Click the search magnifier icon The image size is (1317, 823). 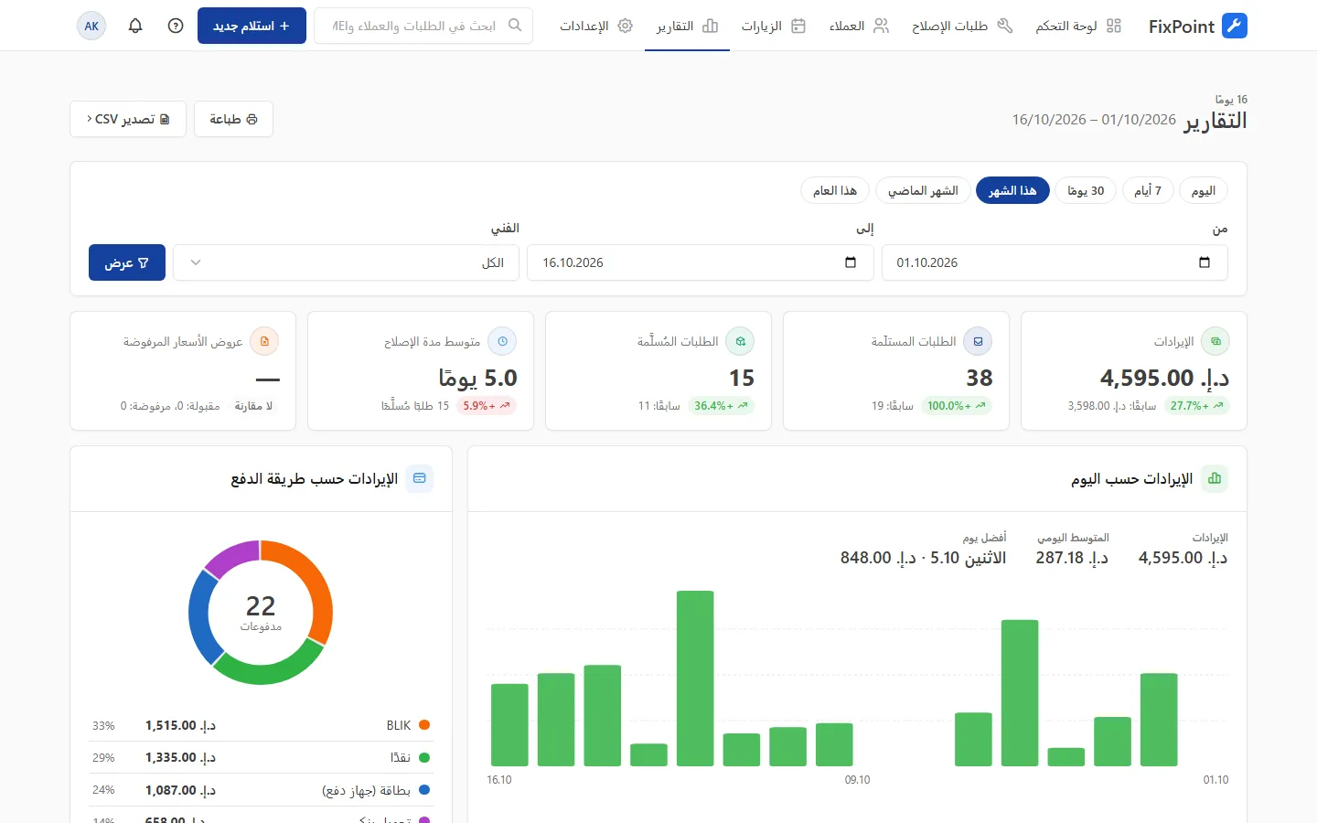click(515, 26)
